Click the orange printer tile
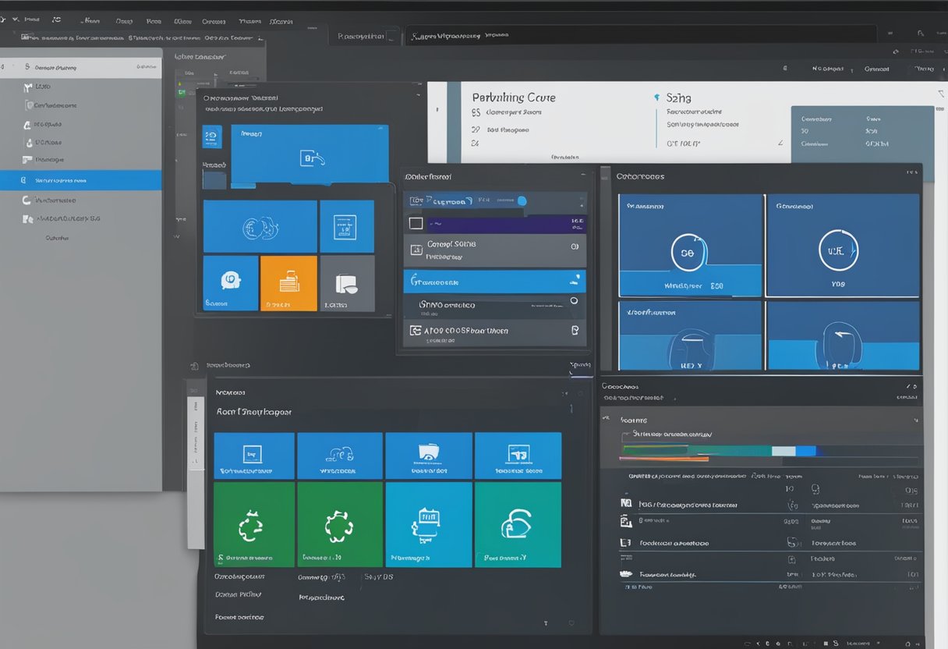The height and width of the screenshot is (649, 948). tap(288, 283)
